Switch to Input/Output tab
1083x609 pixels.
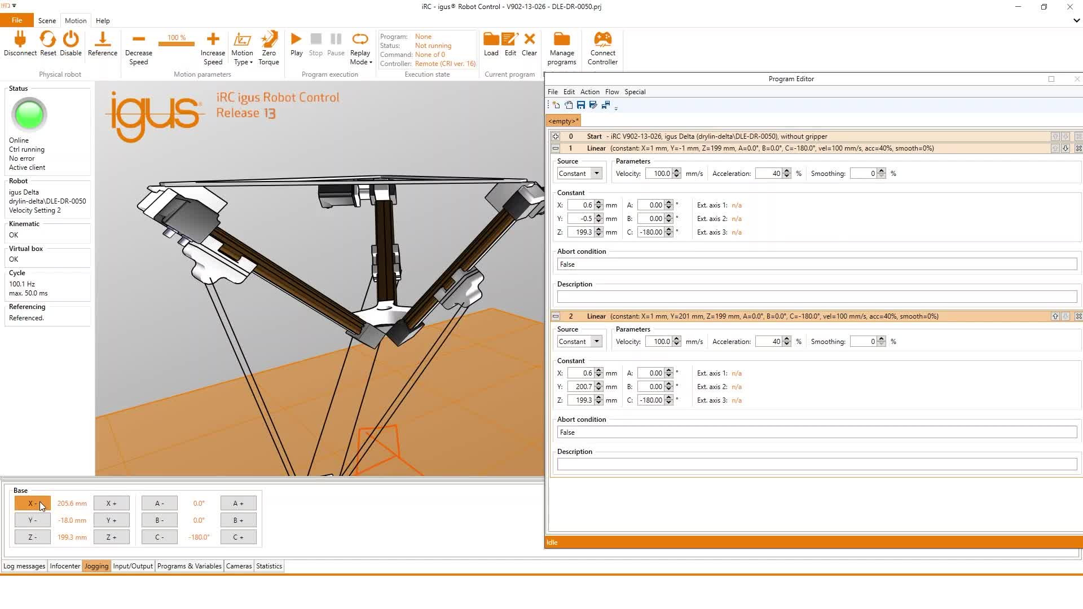[133, 566]
